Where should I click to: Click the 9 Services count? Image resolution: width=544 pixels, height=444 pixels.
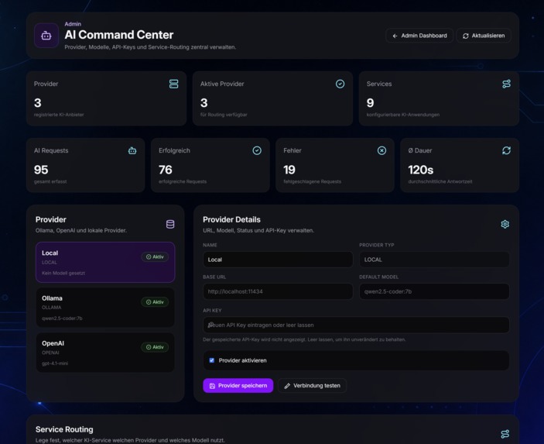(370, 103)
